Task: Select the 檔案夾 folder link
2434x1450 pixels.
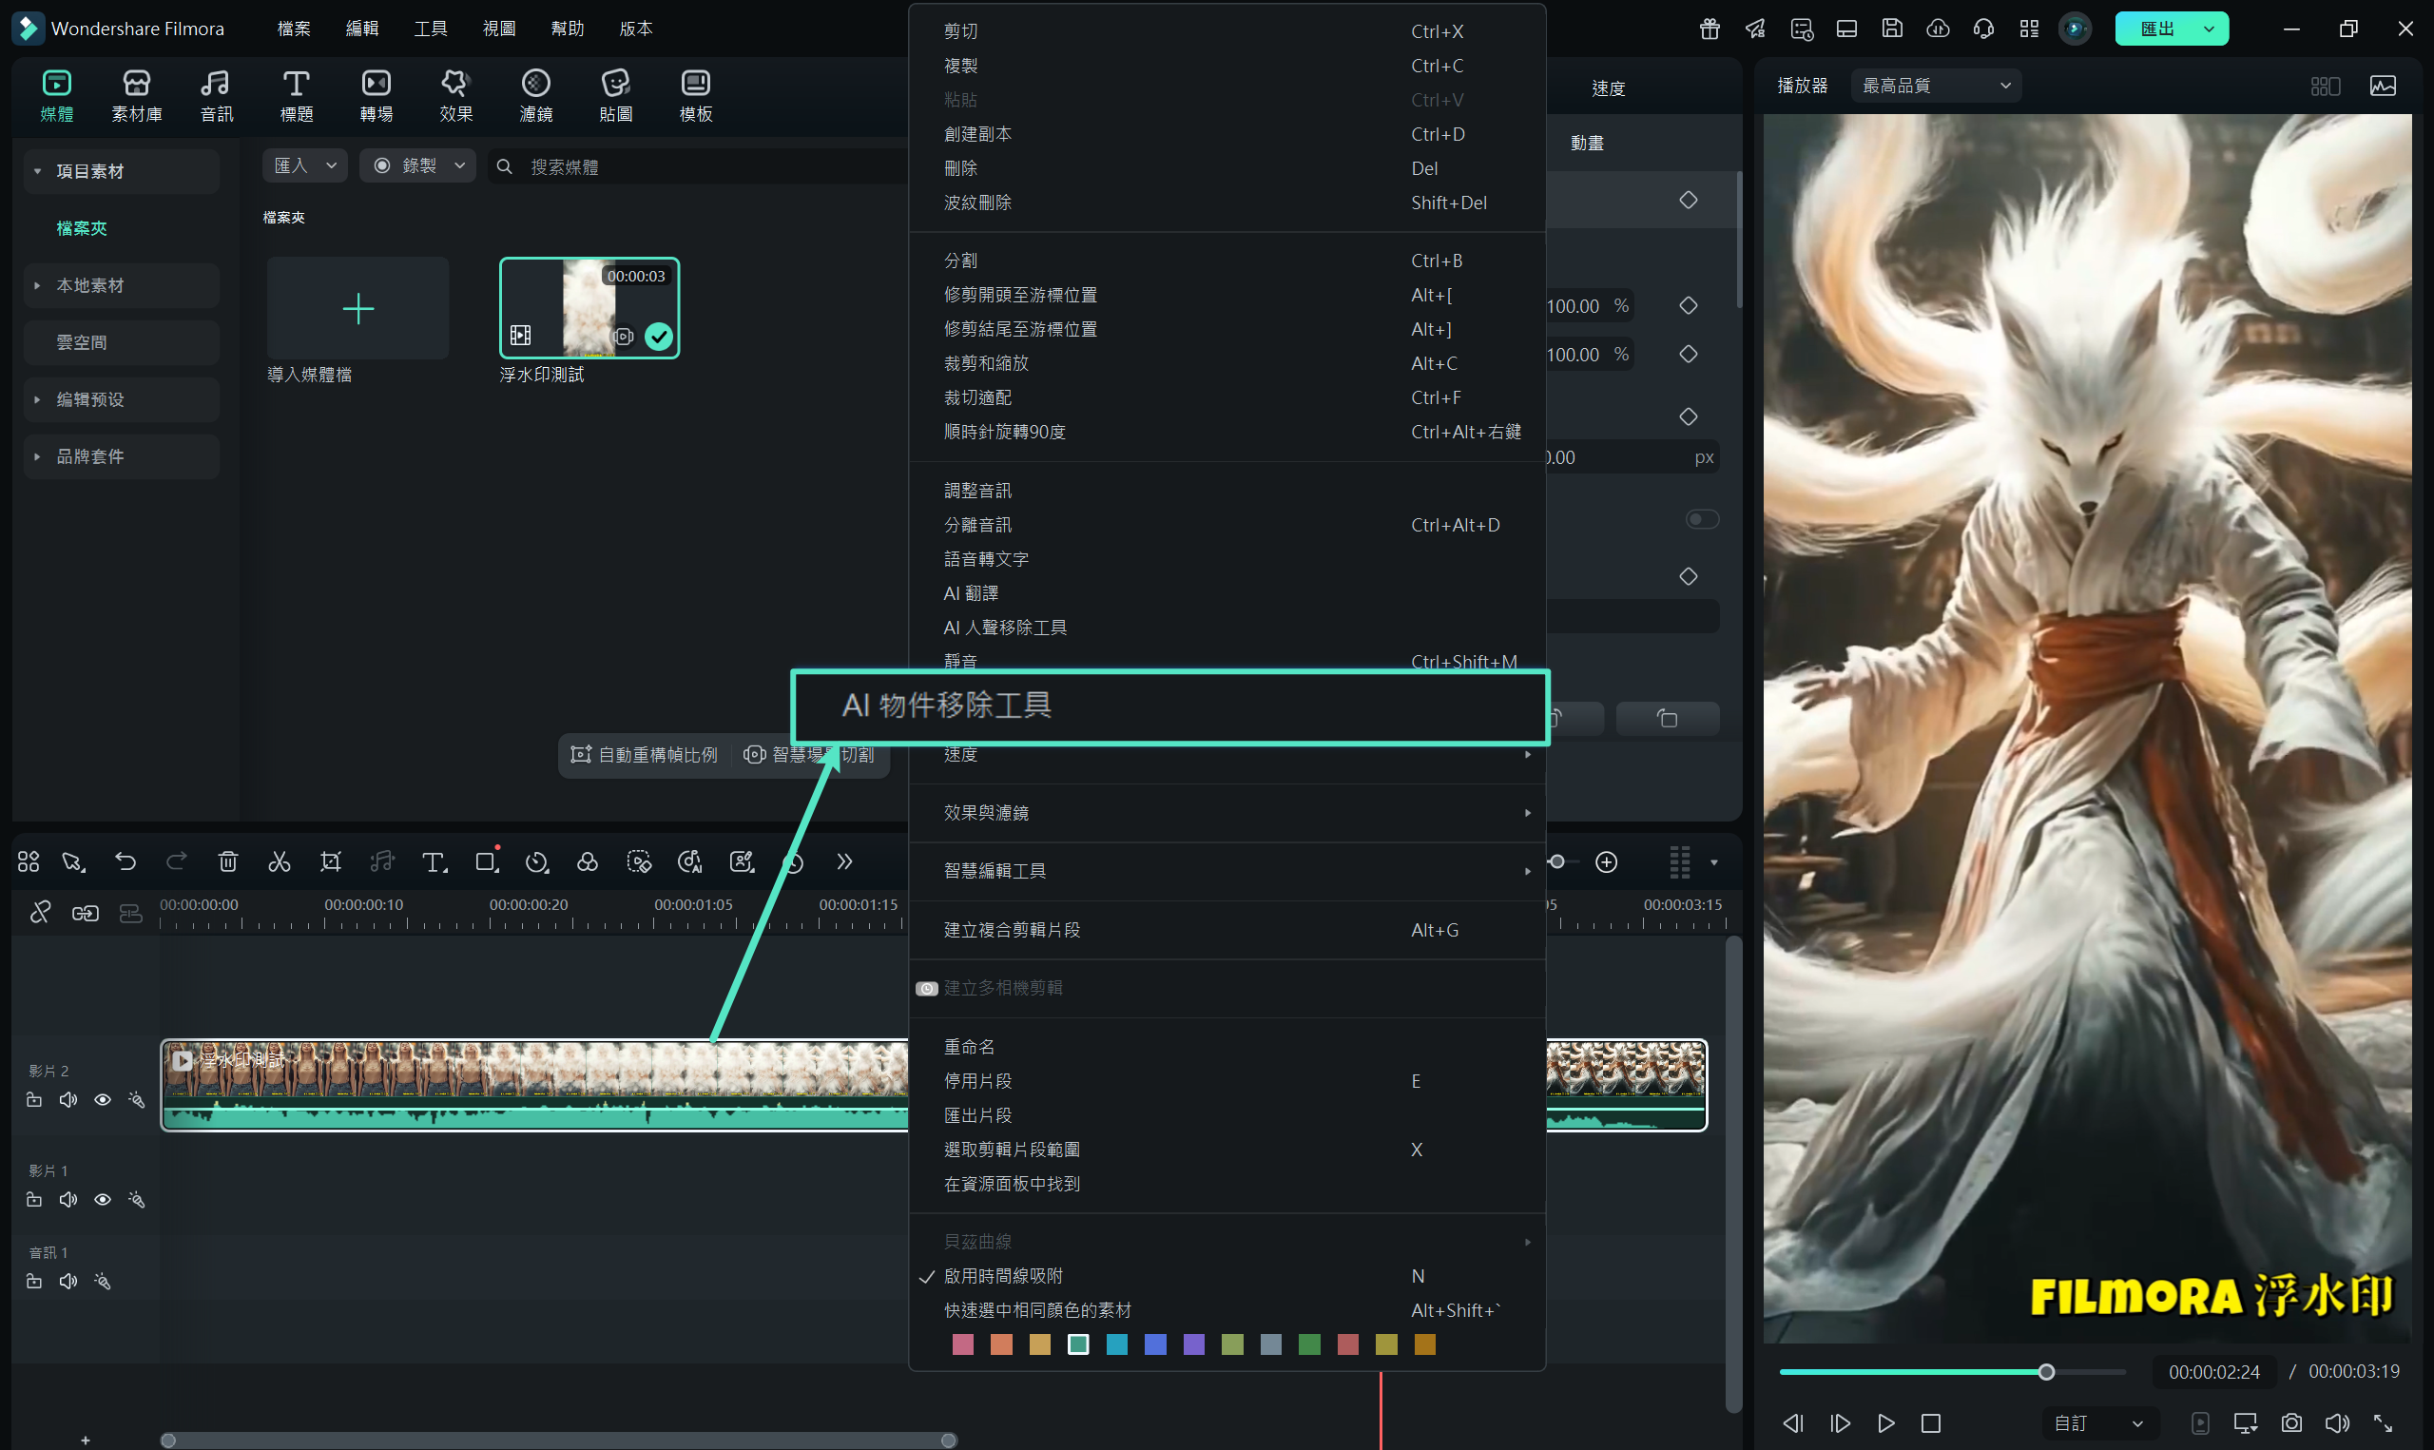Action: (x=81, y=227)
